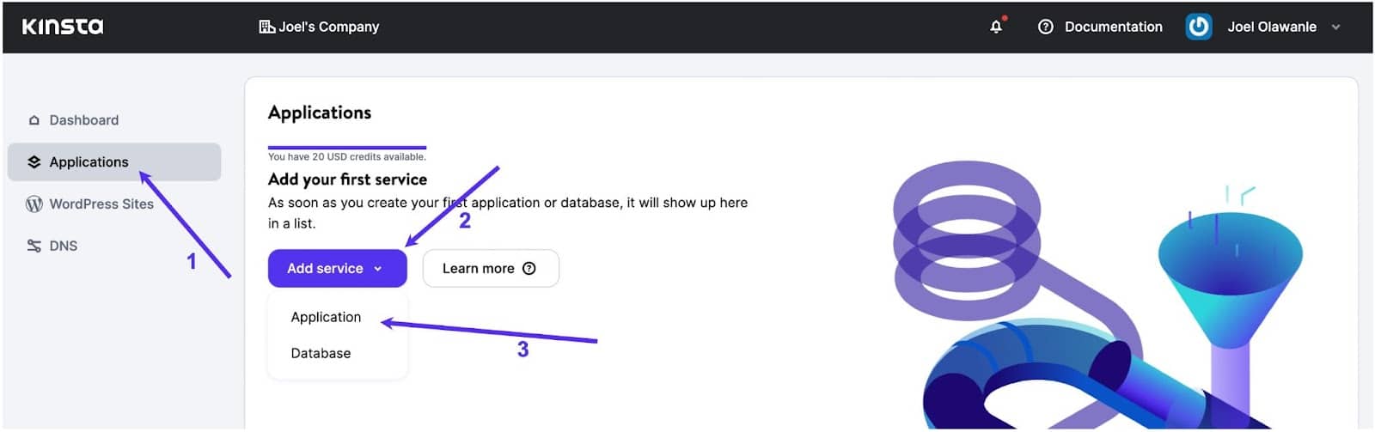Screen dimensions: 1375x432
Task: Open the Add service dropdown
Action: [x=325, y=268]
